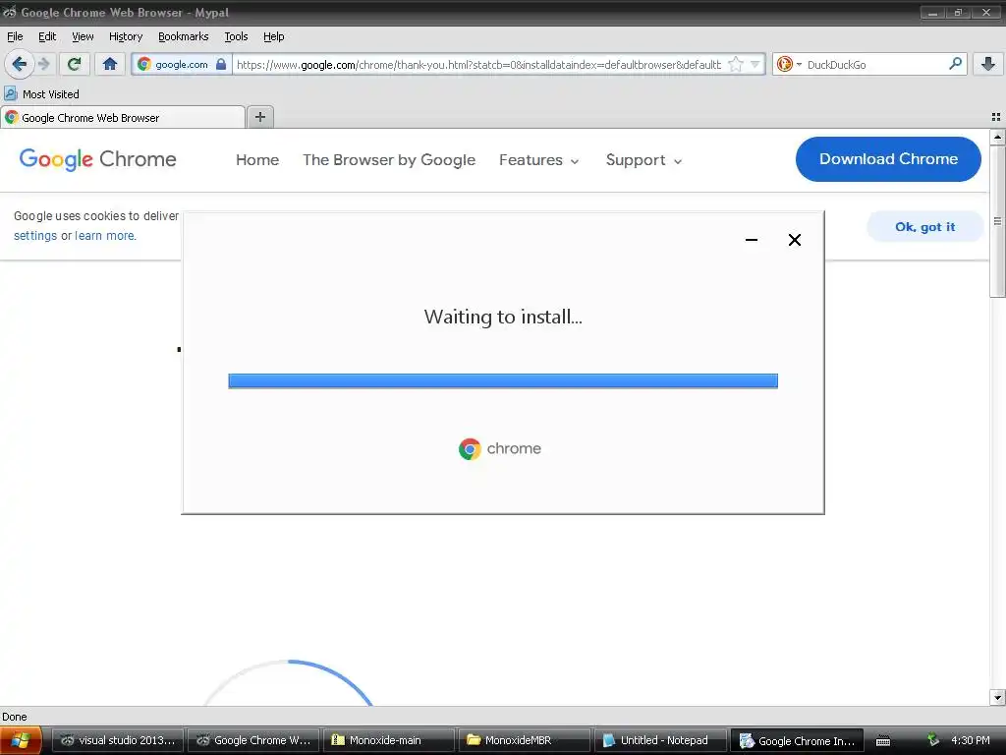Open the Tools menu
The width and height of the screenshot is (1006, 755).
[236, 36]
